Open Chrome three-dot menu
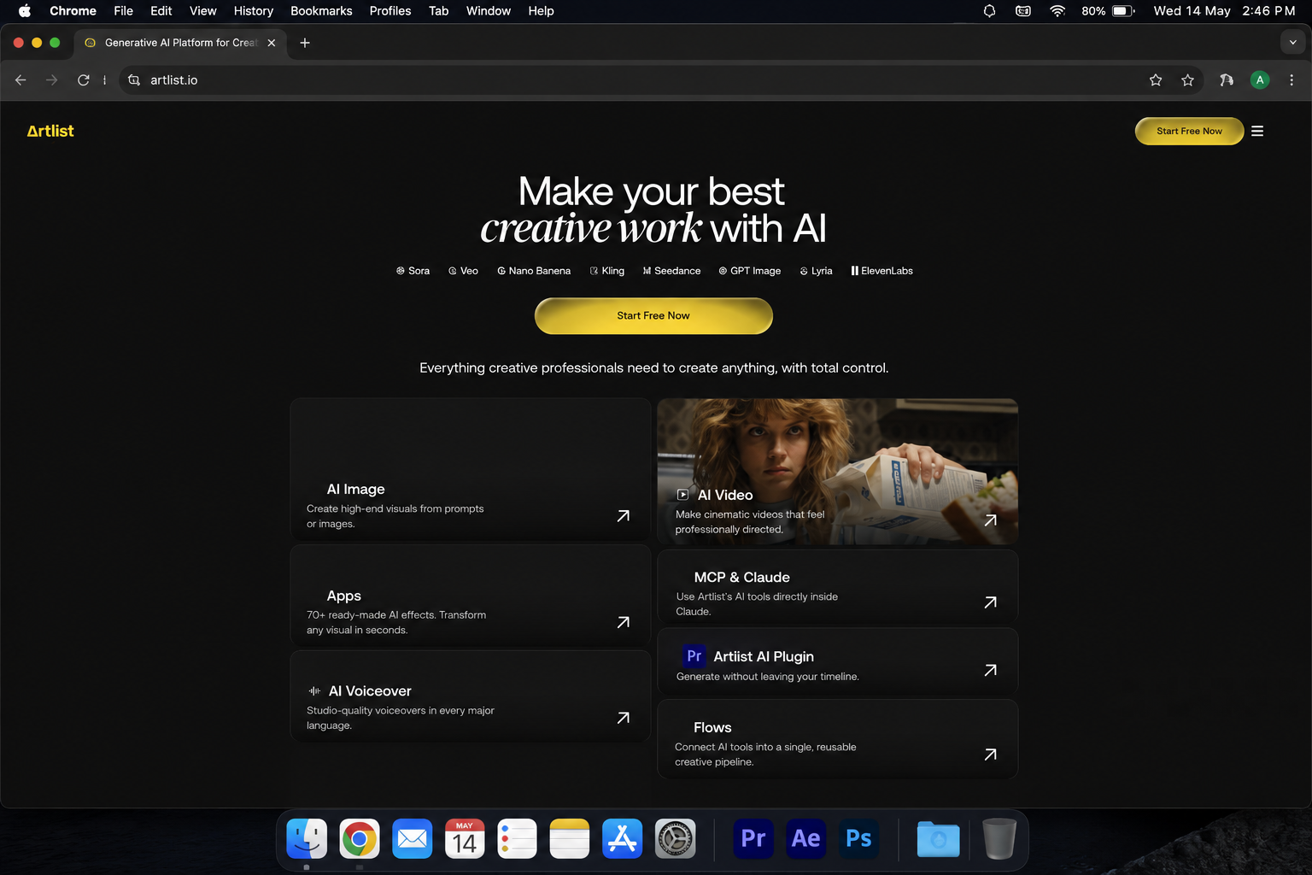1312x875 pixels. tap(1291, 80)
